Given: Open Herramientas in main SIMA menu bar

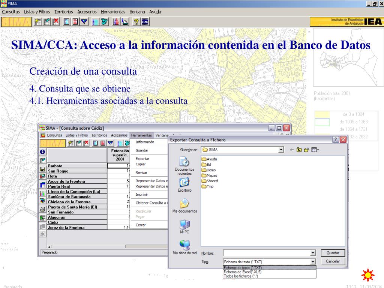Looking at the screenshot, I should point(113,12).
